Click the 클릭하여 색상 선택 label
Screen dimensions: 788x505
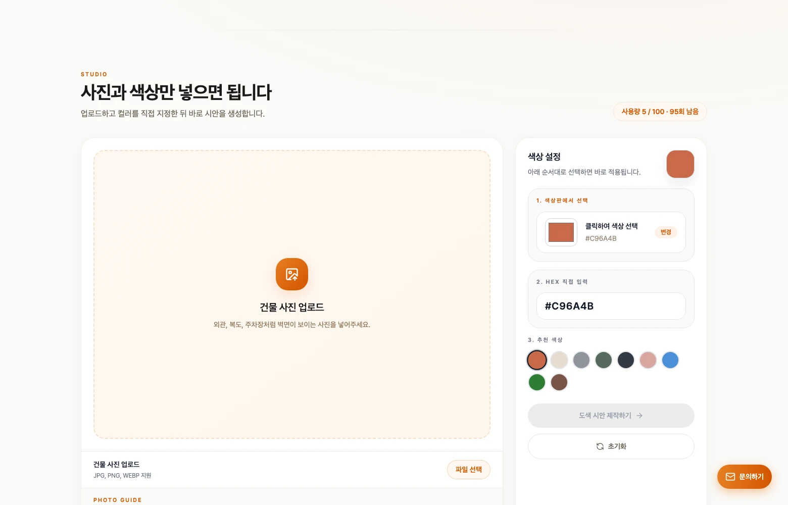tap(611, 226)
